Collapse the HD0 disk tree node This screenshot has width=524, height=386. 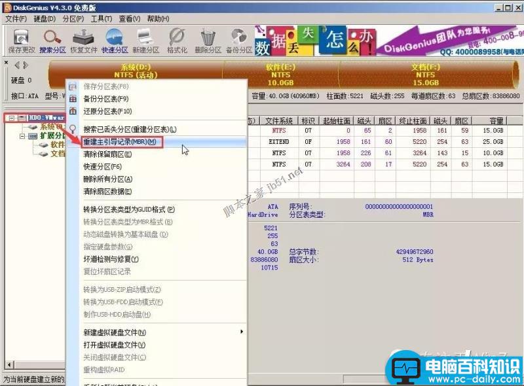[12, 118]
